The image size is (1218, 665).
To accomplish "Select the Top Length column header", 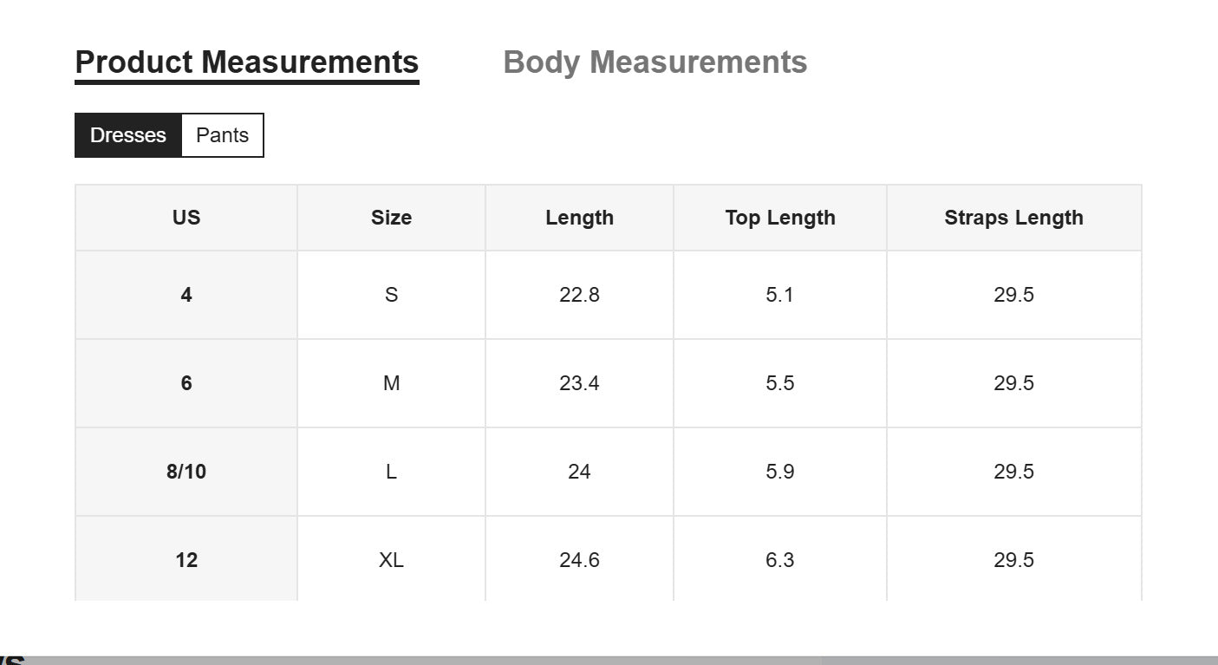I will 780,218.
